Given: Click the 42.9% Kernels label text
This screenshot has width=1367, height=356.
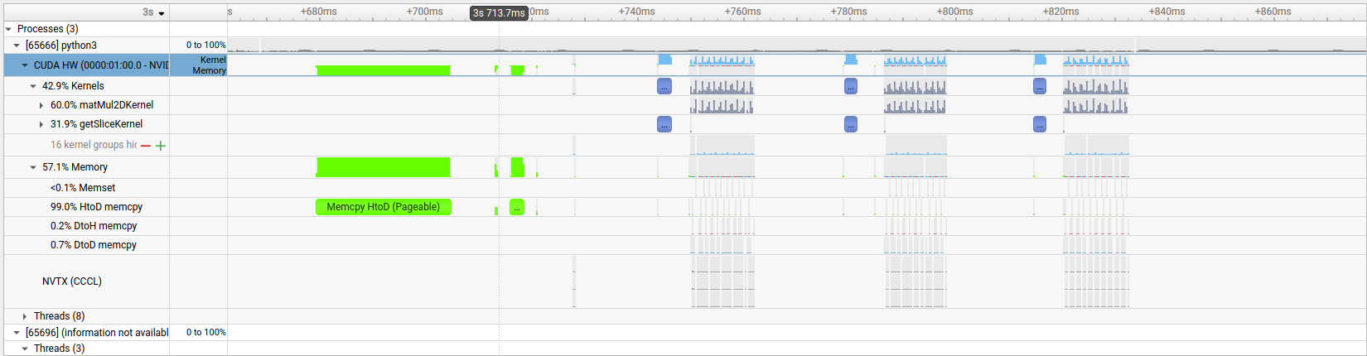Looking at the screenshot, I should (73, 86).
